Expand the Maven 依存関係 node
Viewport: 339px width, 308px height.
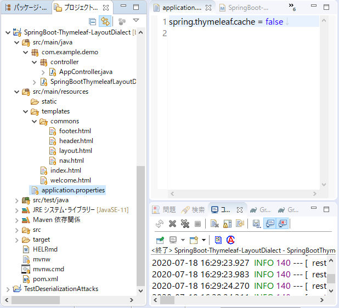(x=17, y=220)
